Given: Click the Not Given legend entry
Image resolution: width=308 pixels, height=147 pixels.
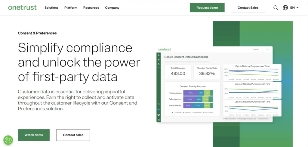Looking at the screenshot, I should 197,112.
